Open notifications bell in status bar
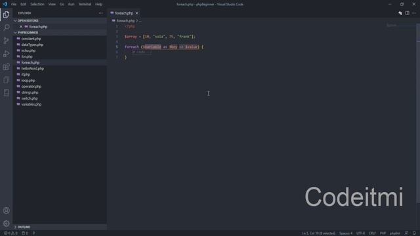The height and width of the screenshot is (236, 420). point(414,233)
